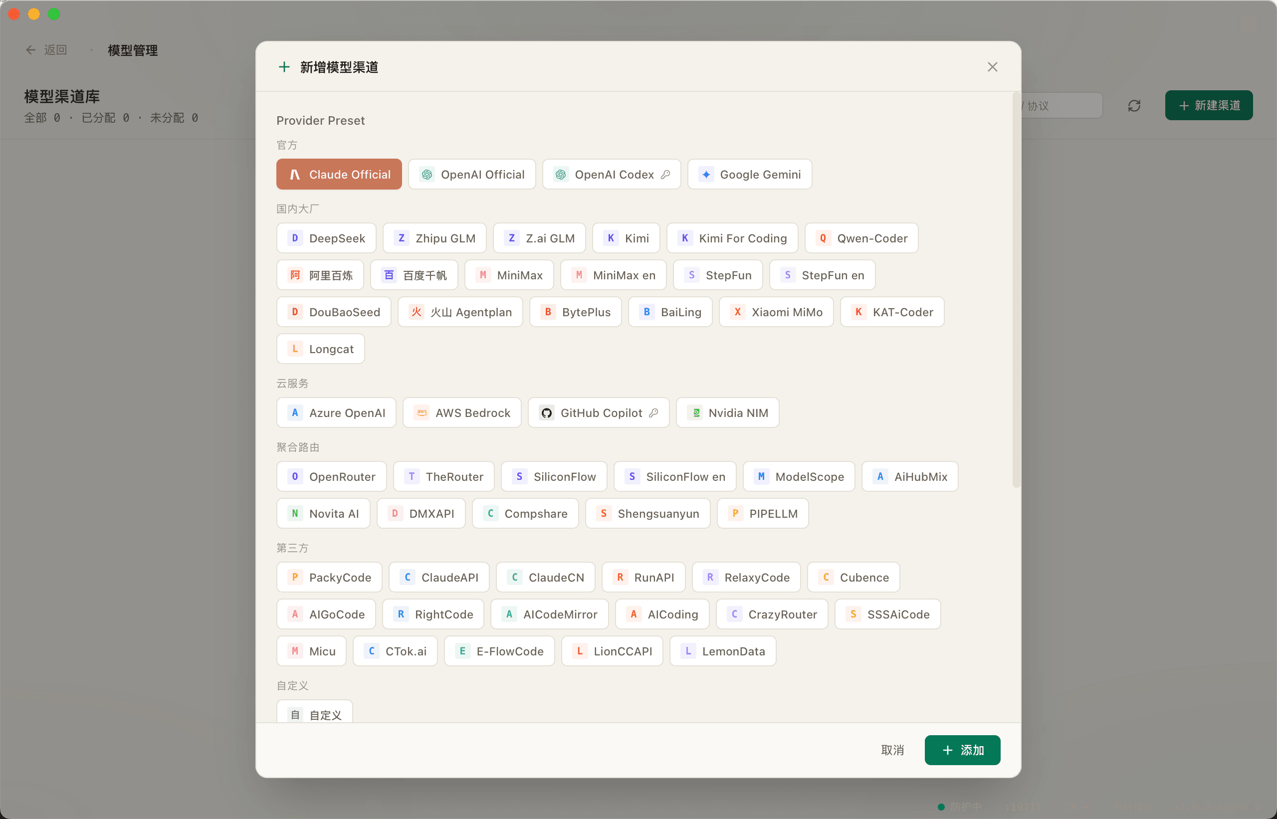Pick the KAT-Coder provider

coord(892,312)
